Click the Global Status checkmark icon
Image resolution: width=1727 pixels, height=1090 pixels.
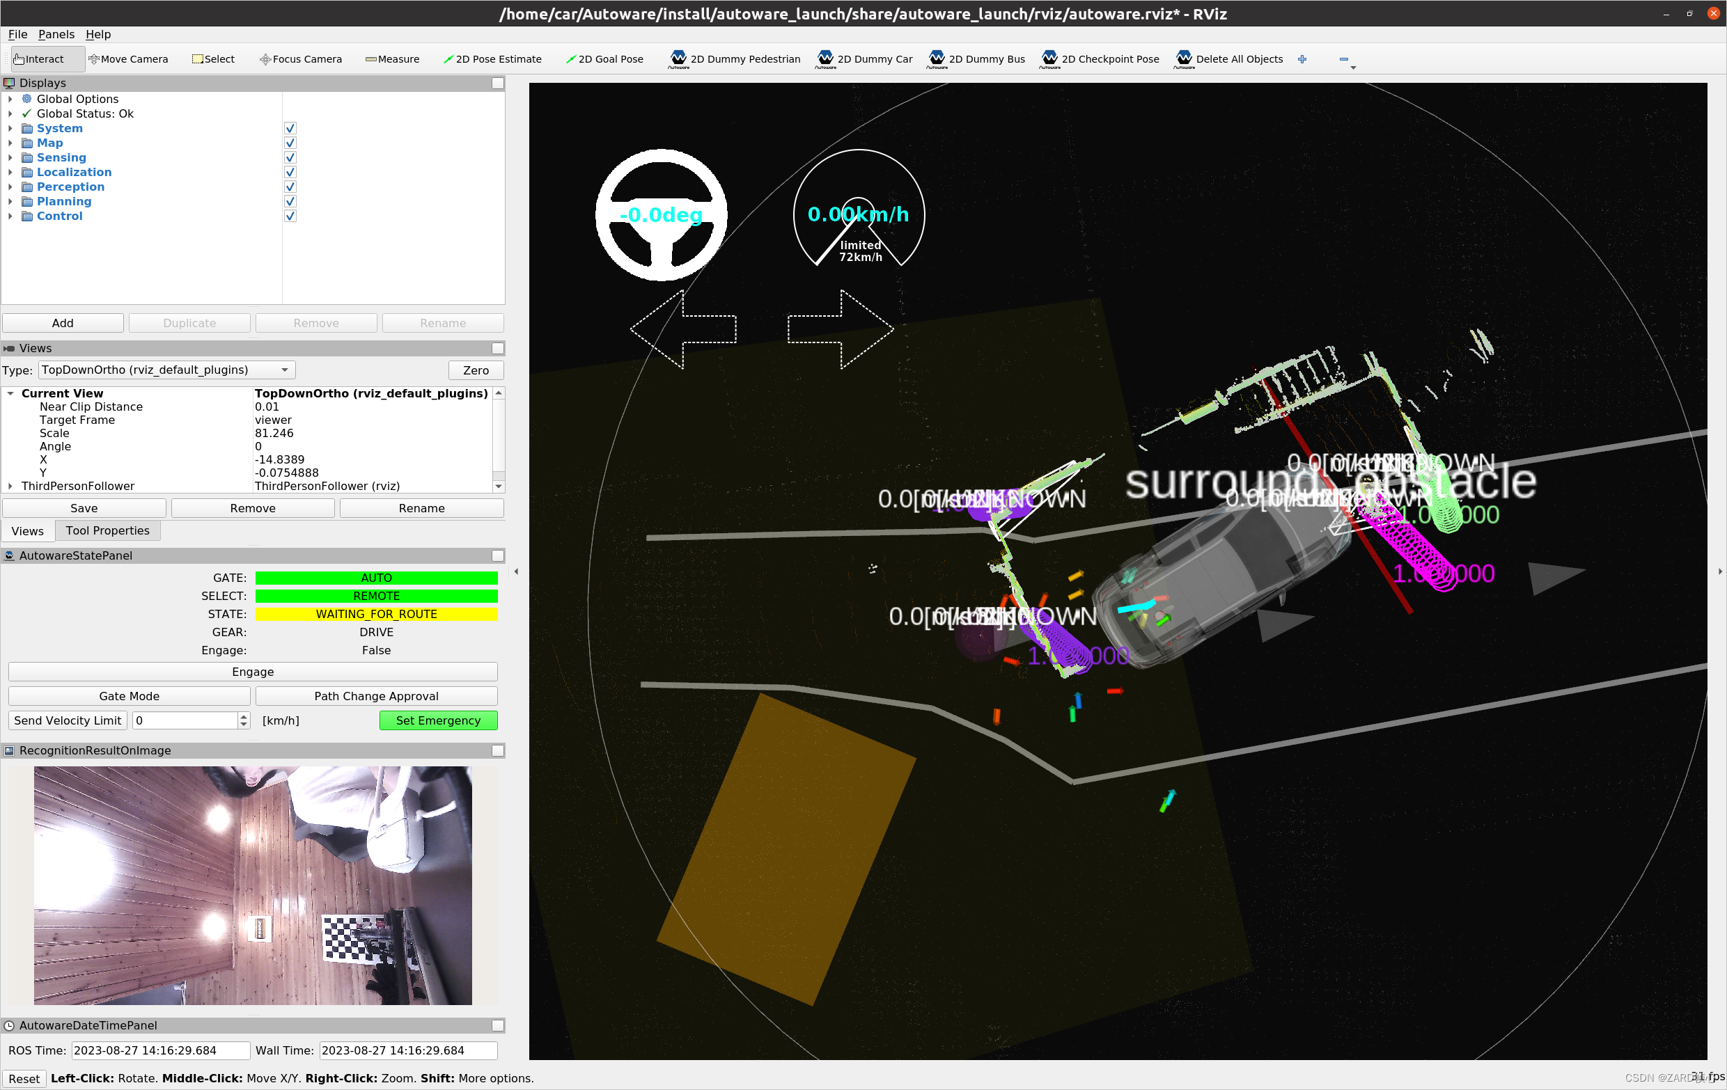pyautogui.click(x=26, y=113)
